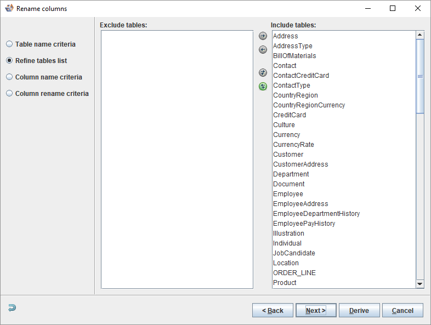Maximize the Rename columns window
Image resolution: width=431 pixels, height=325 pixels.
(x=393, y=8)
